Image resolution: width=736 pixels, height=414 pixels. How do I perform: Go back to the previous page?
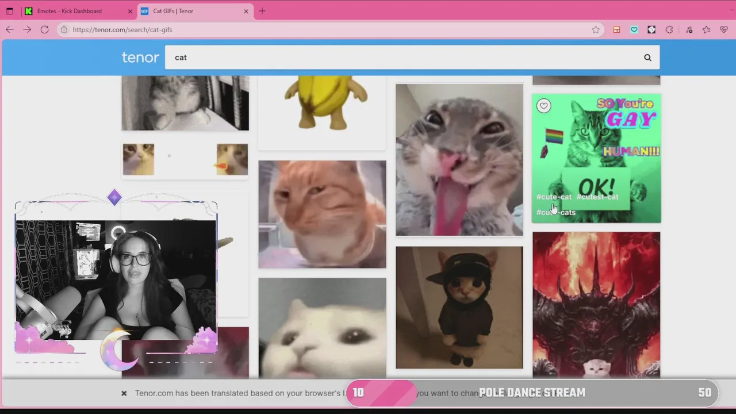tap(10, 29)
